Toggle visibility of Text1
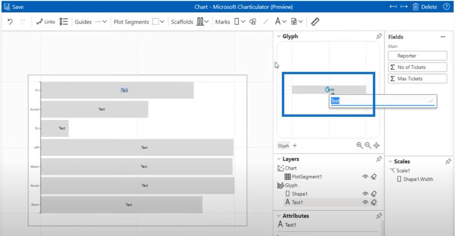This screenshot has width=455, height=236. click(x=365, y=202)
